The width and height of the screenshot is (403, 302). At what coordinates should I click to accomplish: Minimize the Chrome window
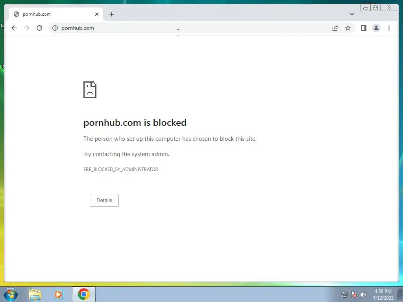(366, 8)
